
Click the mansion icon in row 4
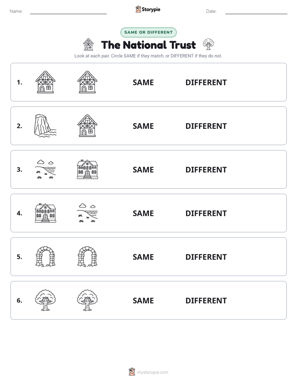pos(45,213)
